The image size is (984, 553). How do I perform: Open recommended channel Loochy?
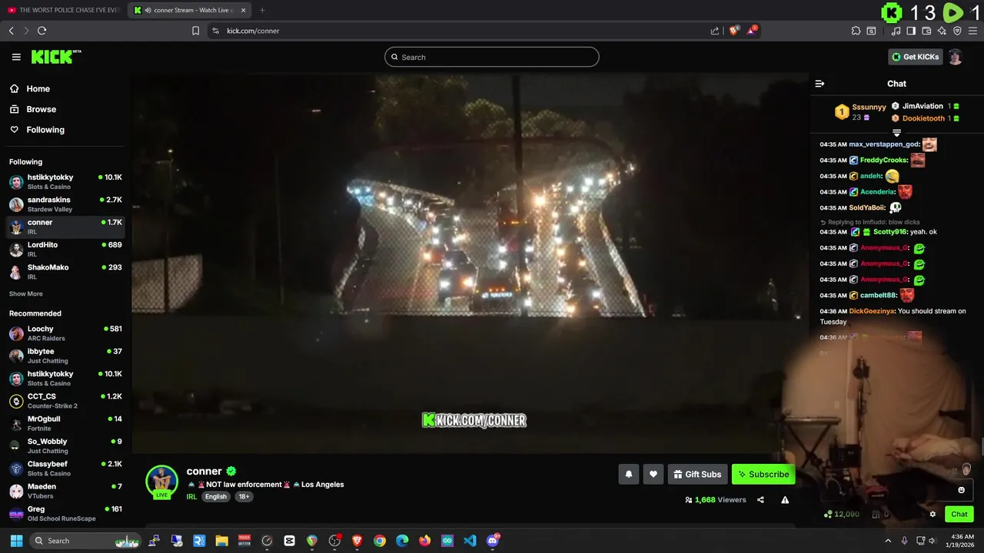(x=65, y=333)
